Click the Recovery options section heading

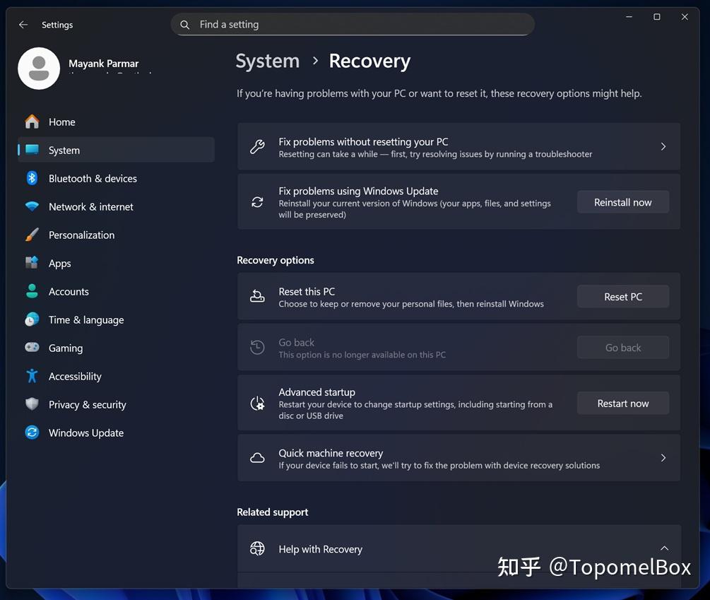pos(276,260)
